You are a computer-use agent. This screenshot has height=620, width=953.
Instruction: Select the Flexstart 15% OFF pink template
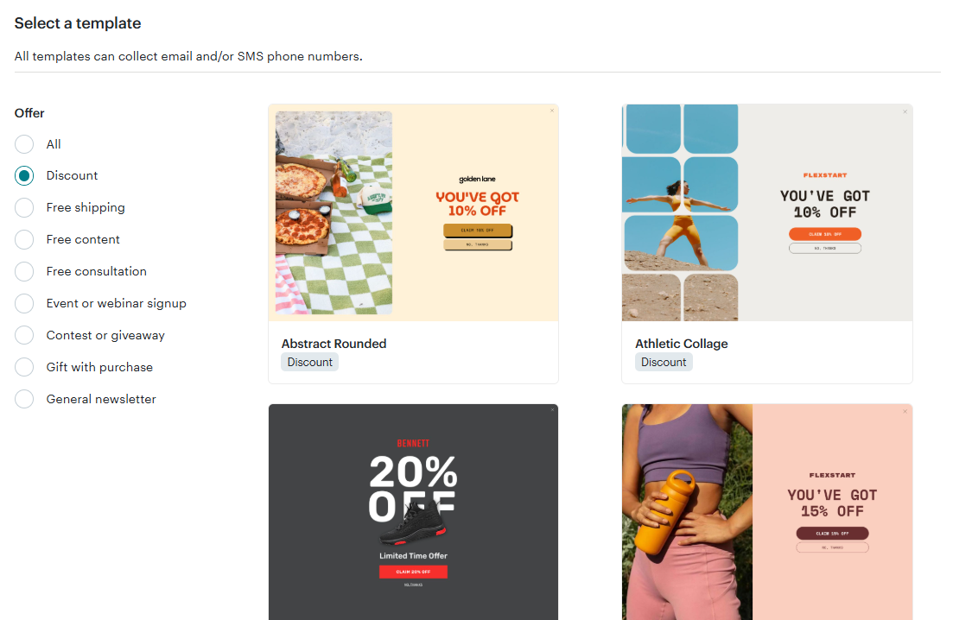(x=767, y=512)
